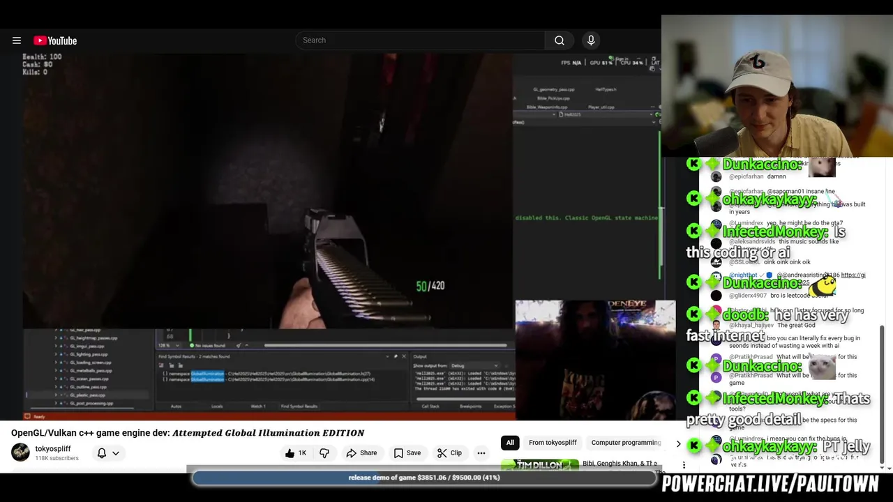Switch to the Find Symbol Results tab
Screen dimensions: 893x502
click(299, 406)
